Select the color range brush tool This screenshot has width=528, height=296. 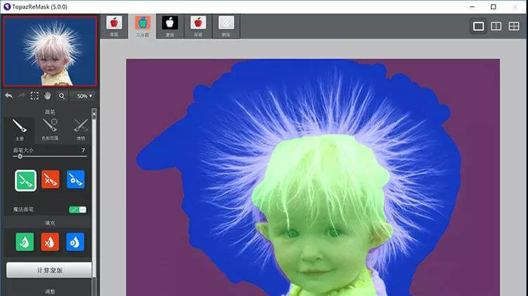[x=50, y=130]
